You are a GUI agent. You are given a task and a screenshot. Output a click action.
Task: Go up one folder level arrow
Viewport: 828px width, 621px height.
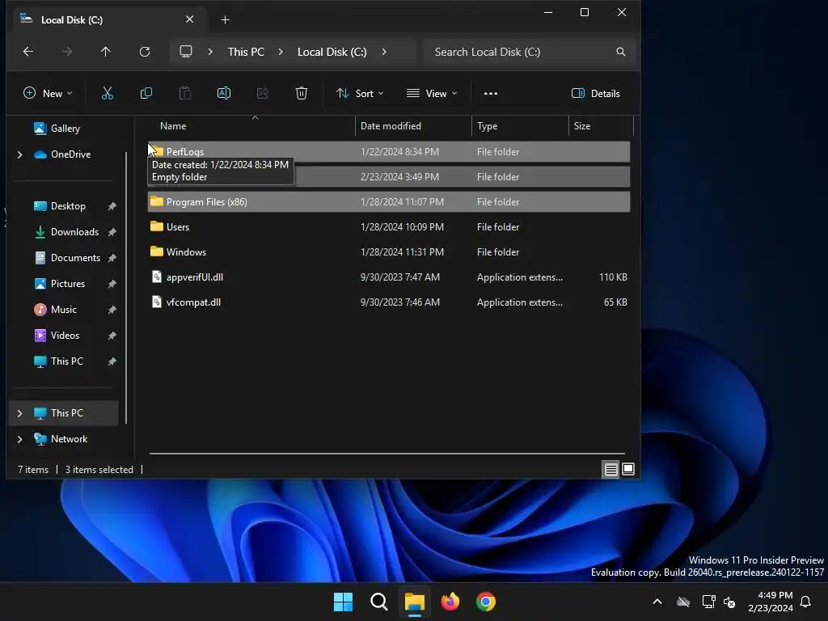coord(106,52)
